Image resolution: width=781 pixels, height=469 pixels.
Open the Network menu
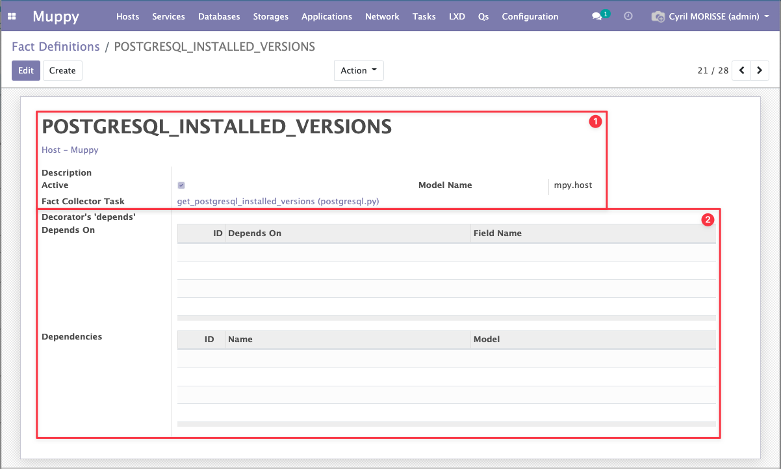tap(382, 16)
